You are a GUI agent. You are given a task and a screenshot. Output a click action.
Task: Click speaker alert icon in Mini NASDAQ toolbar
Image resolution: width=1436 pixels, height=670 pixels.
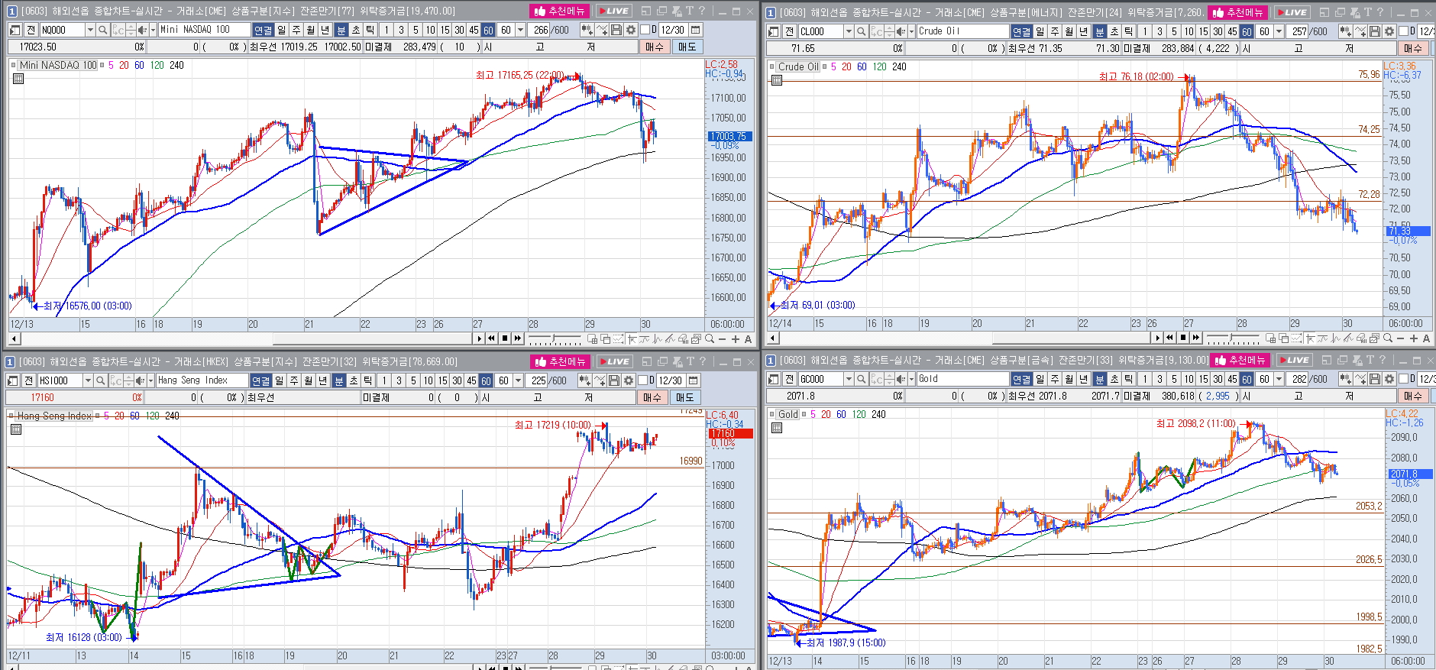[141, 30]
